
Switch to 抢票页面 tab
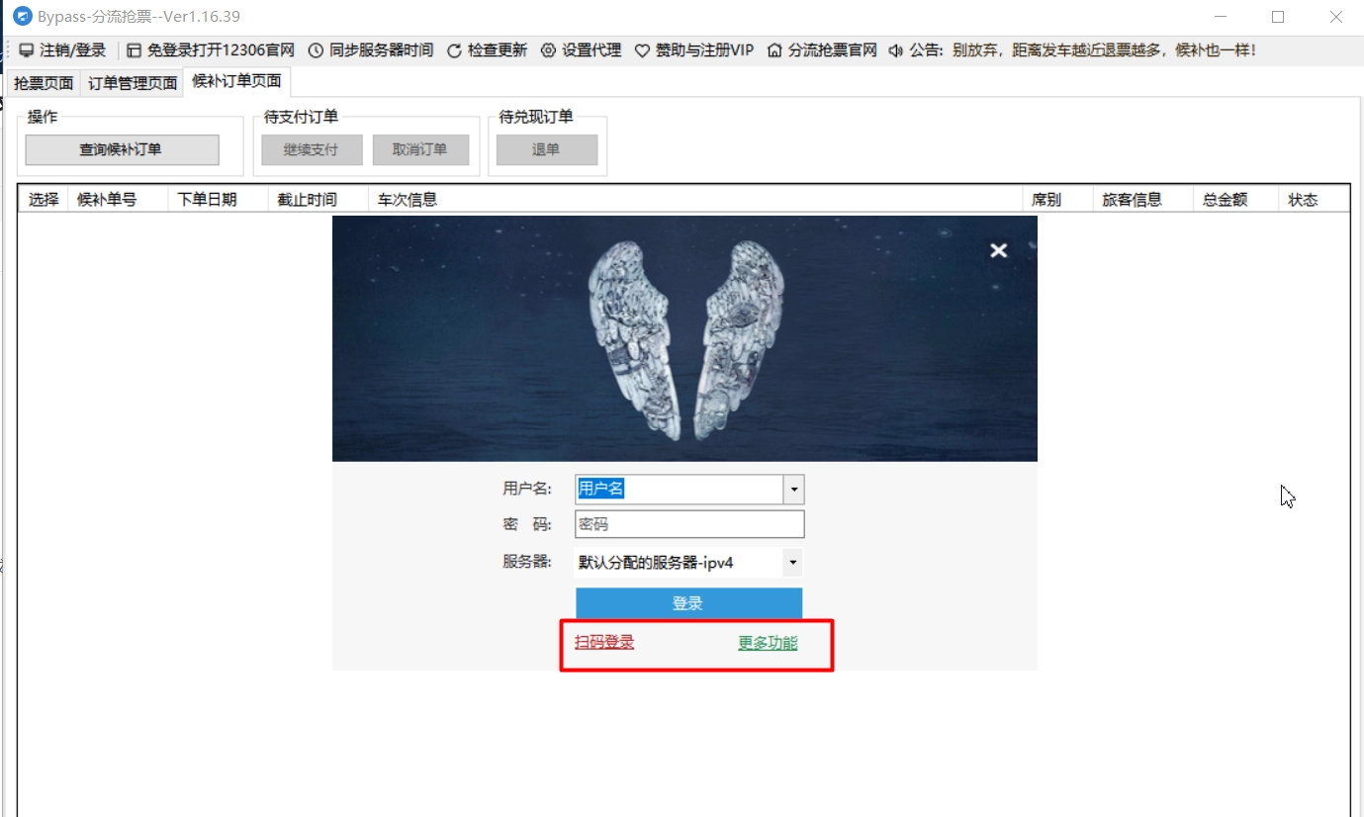click(44, 83)
